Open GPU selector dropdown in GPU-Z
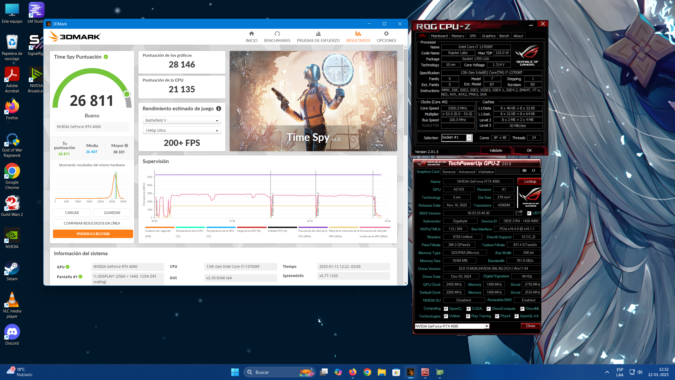 point(452,326)
